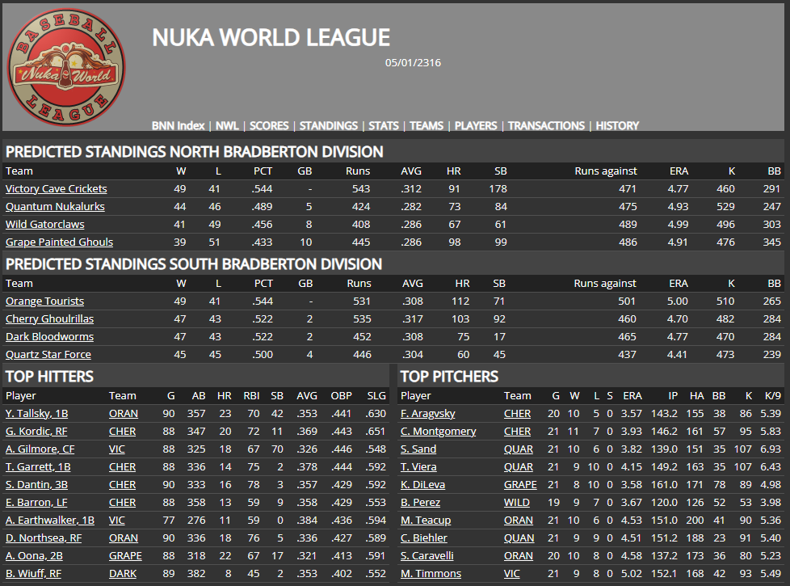Navigate to the STANDINGS page
Image resolution: width=790 pixels, height=586 pixels.
pos(329,125)
